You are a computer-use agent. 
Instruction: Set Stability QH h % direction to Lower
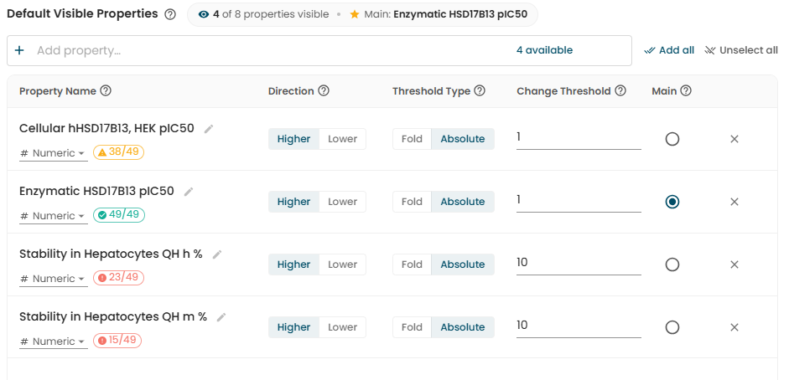pos(343,264)
